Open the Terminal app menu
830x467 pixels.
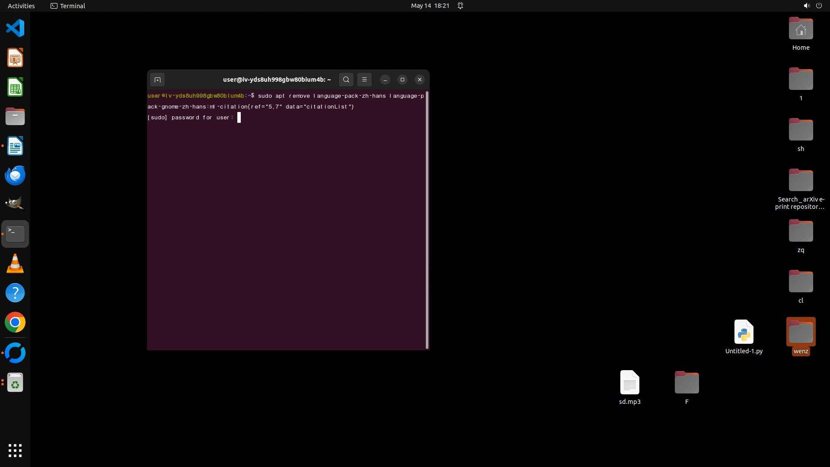pos(68,6)
